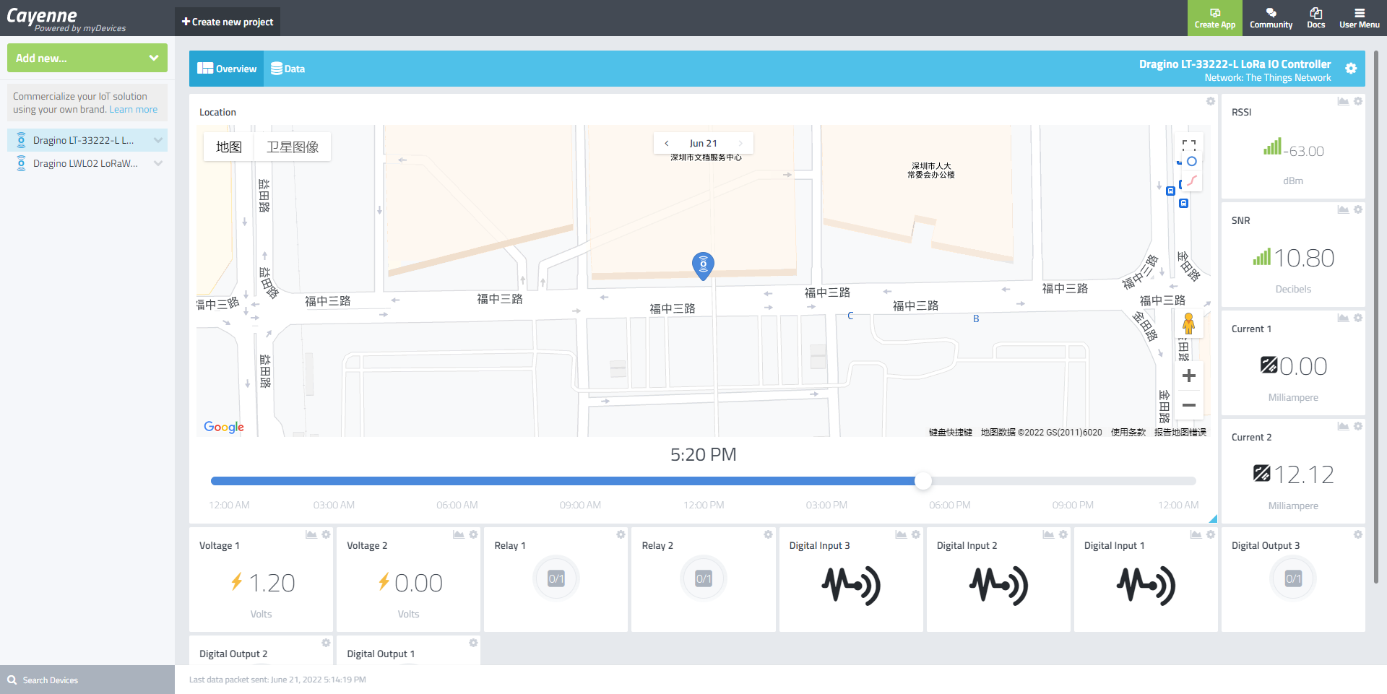
Task: Open the Community forum icon
Action: pyautogui.click(x=1271, y=18)
